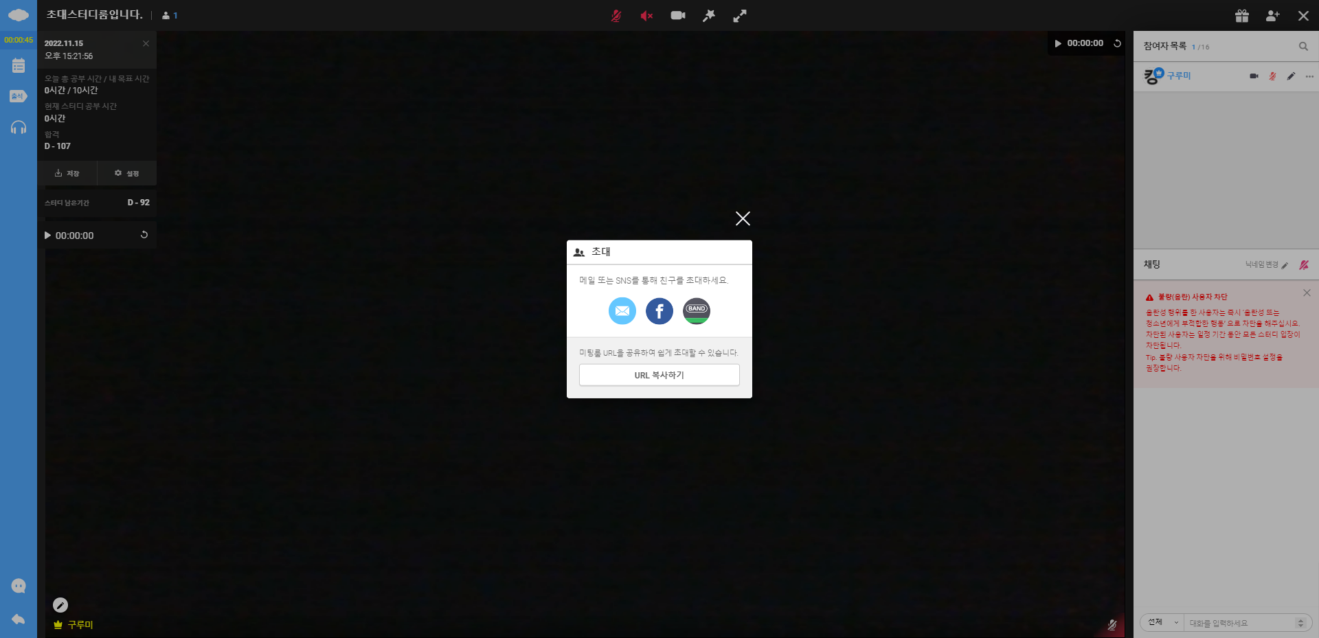
Task: Open the headphones icon in sidebar
Action: 19,128
